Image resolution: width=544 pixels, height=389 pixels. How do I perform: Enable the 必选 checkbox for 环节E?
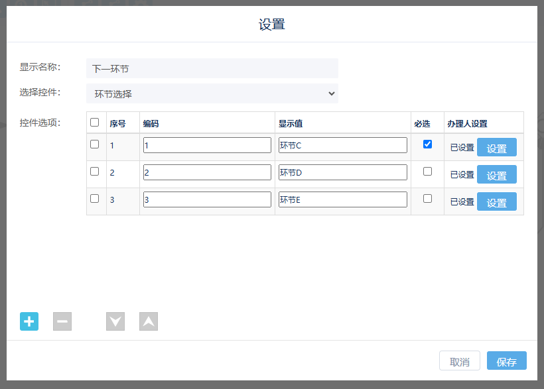tap(427, 198)
